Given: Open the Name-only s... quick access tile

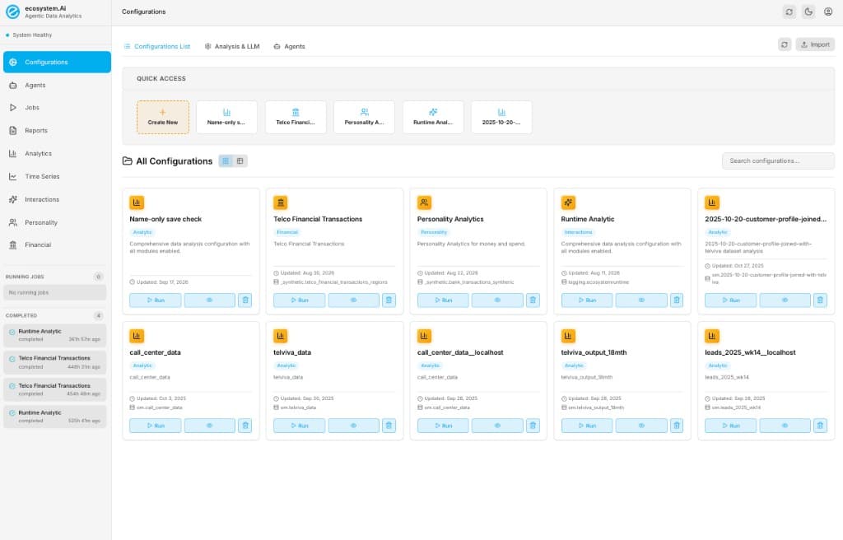Looking at the screenshot, I should pyautogui.click(x=226, y=117).
